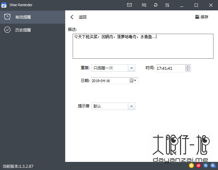
Task: Select the 历史提醒 sidebar tab
Action: click(x=32, y=30)
